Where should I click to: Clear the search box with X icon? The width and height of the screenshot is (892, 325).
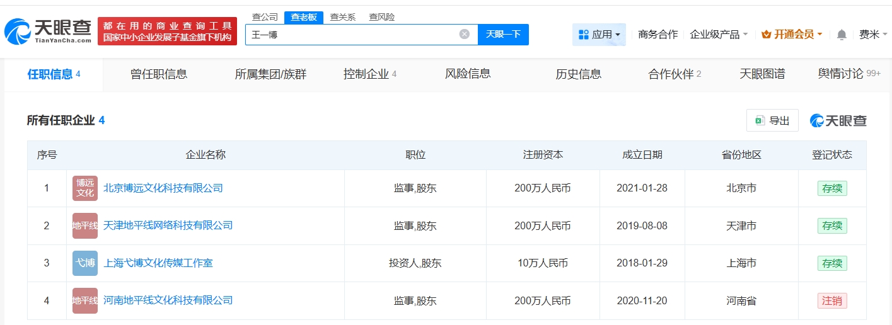coord(464,34)
